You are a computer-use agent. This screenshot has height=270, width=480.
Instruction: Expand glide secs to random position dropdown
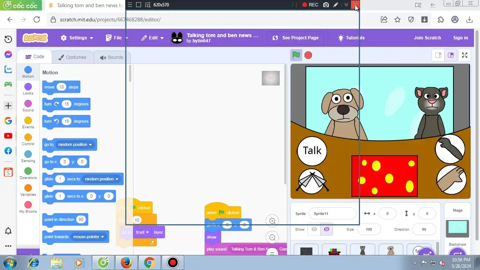(x=102, y=179)
